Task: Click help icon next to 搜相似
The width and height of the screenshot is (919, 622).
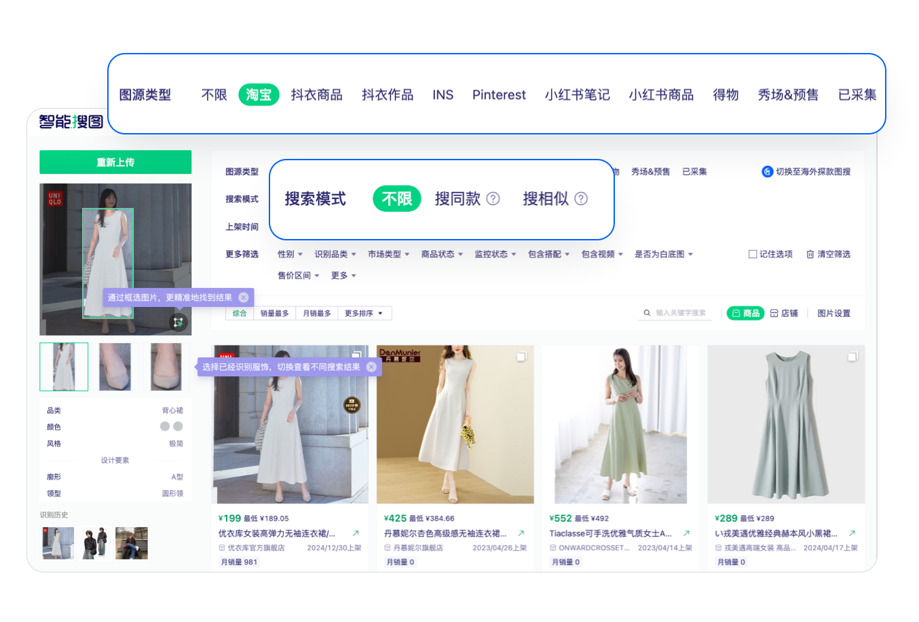Action: tap(581, 199)
